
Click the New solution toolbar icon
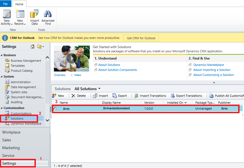coord(54,96)
